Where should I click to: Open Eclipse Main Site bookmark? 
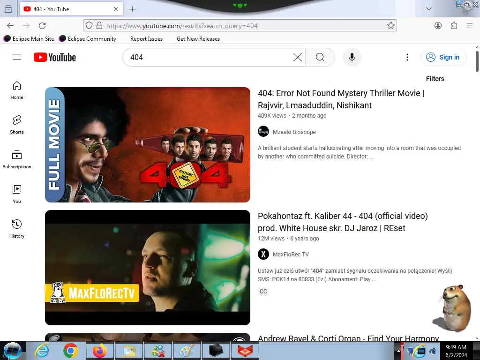pyautogui.click(x=29, y=38)
